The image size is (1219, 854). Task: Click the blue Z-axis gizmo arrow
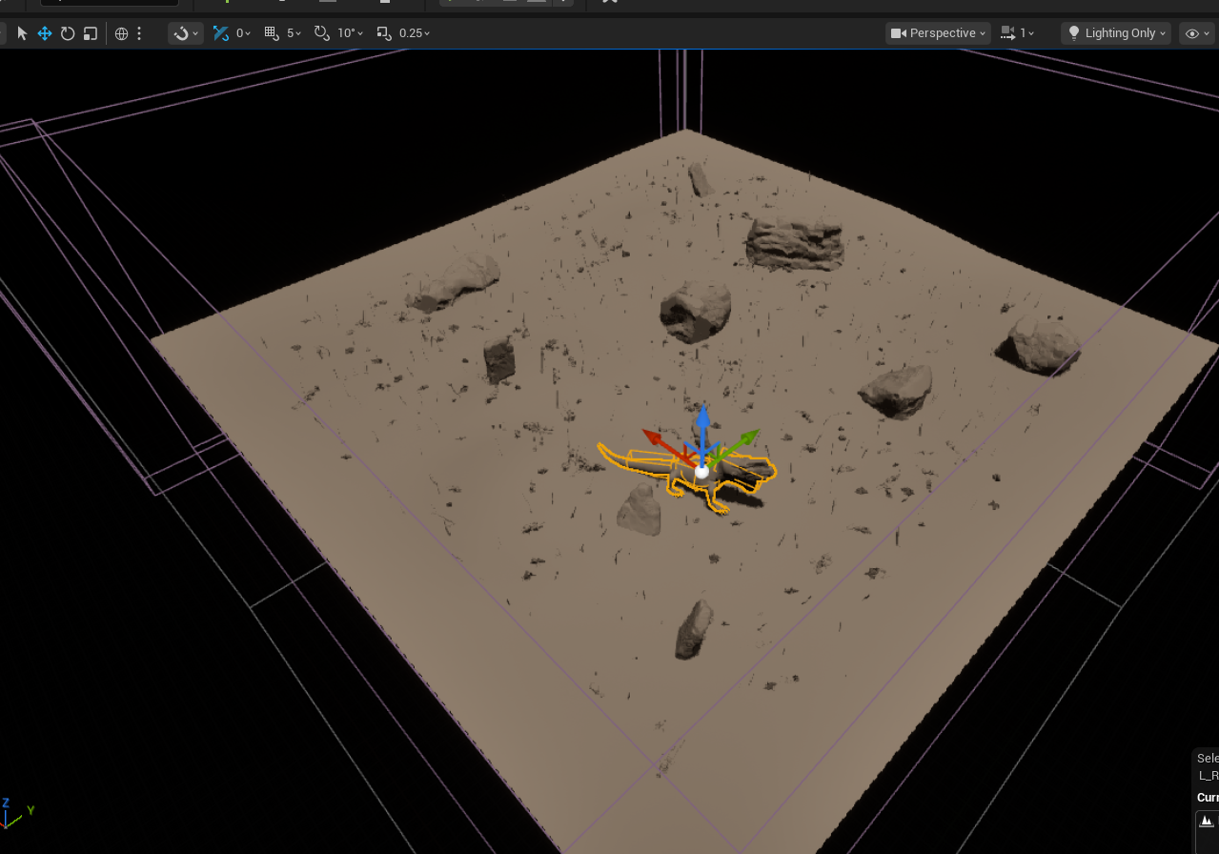coord(702,420)
